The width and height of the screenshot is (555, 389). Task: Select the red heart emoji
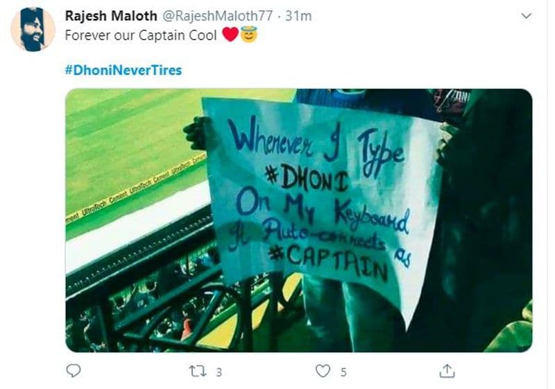click(x=230, y=35)
